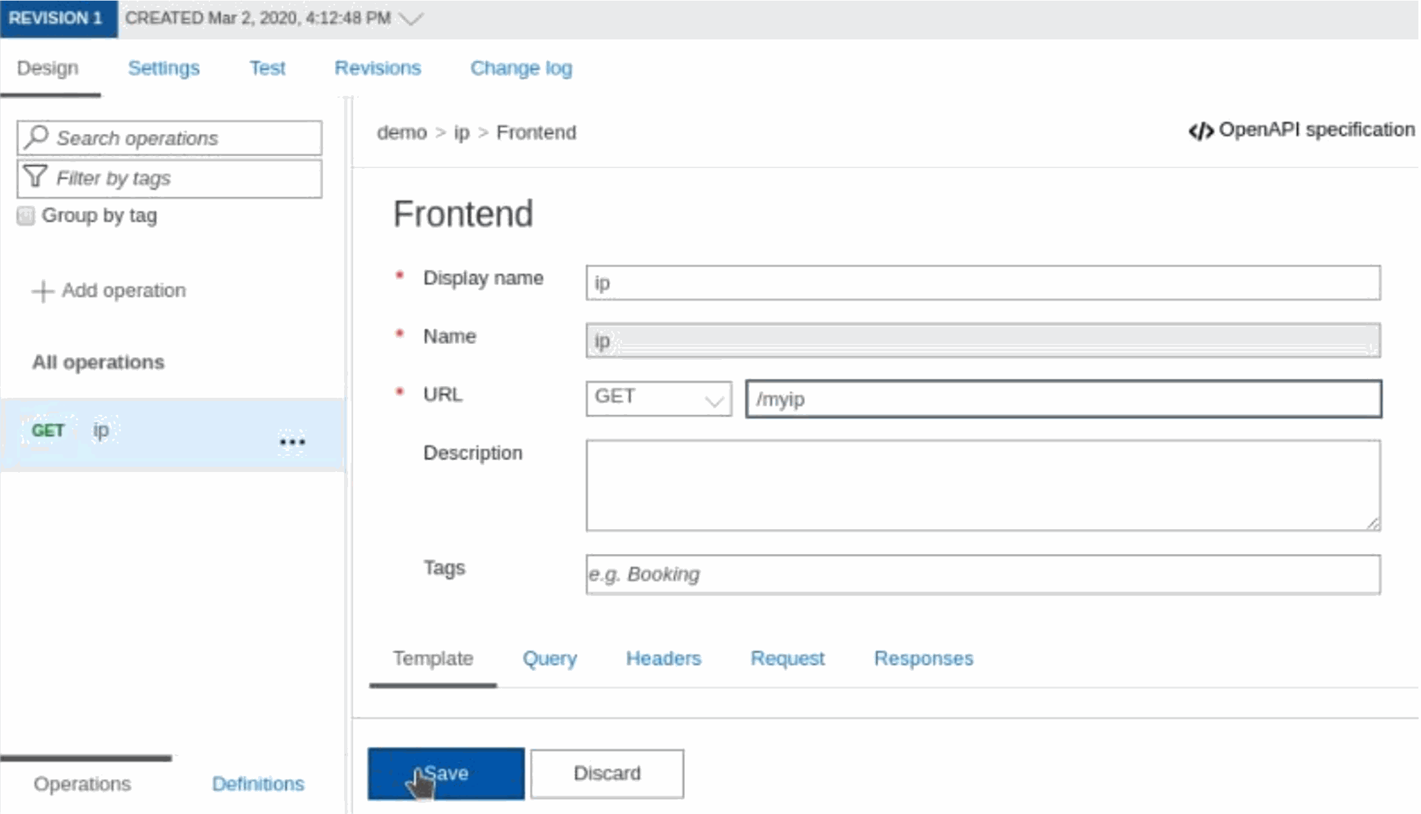Expand the revision created-date chevron
Viewport: 1421px width, 814px height.
point(411,18)
